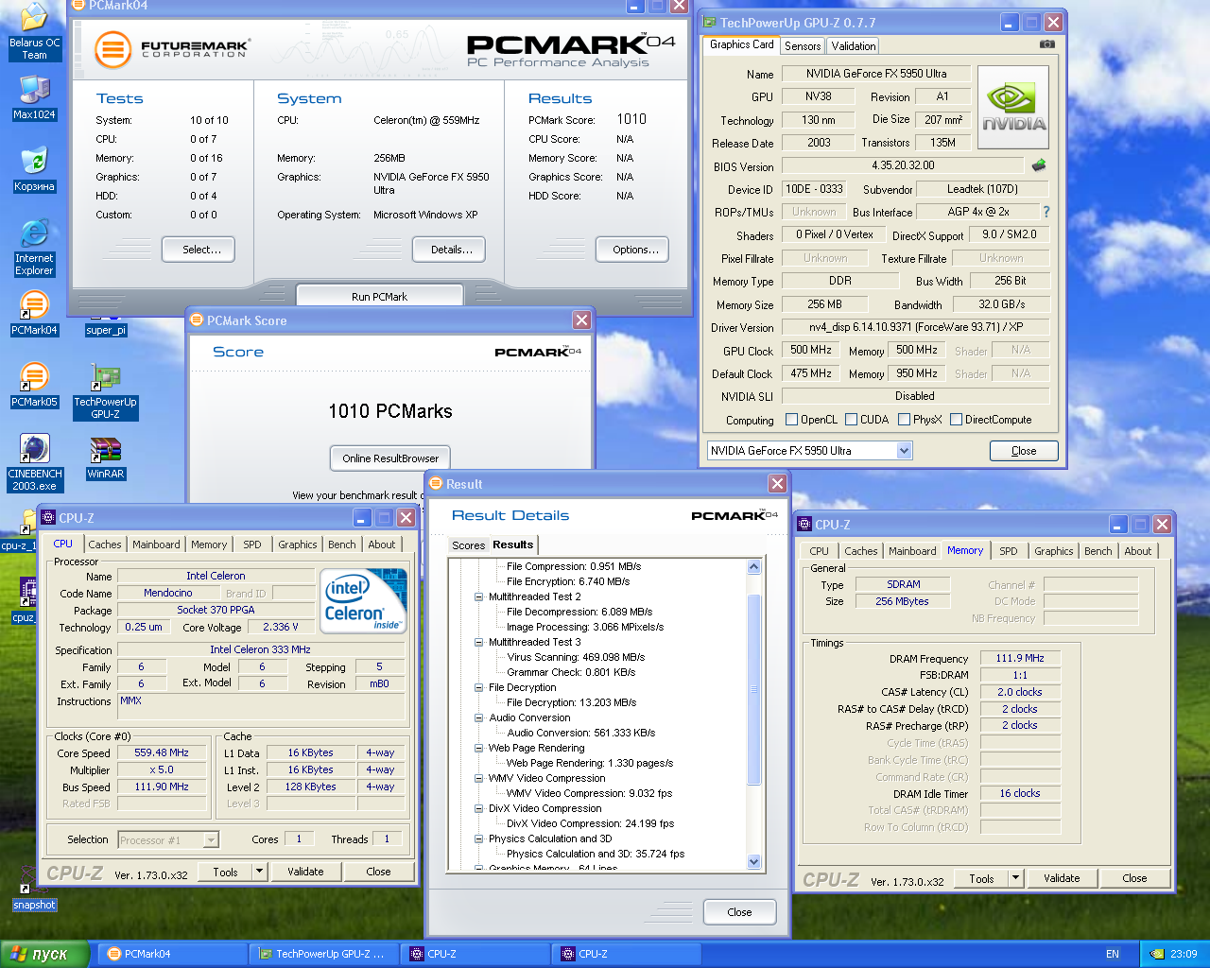Open Bench tab in right CPU-Z

click(x=1098, y=551)
